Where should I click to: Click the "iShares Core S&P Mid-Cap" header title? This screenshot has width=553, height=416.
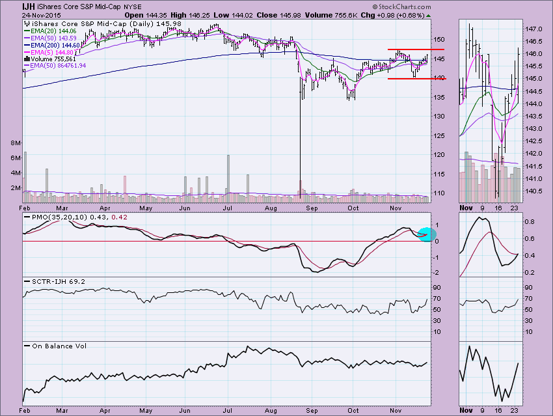coord(79,7)
